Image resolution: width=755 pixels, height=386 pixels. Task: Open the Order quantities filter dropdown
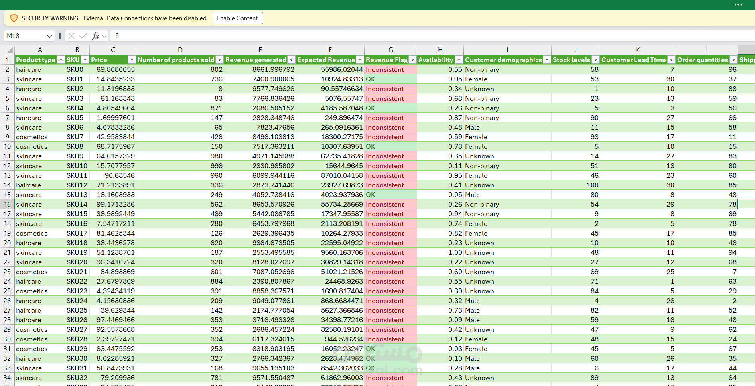pyautogui.click(x=733, y=60)
